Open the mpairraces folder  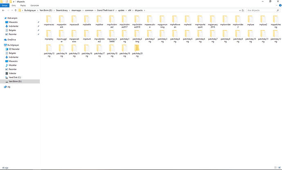[49, 21]
